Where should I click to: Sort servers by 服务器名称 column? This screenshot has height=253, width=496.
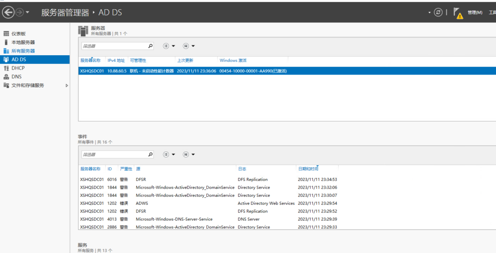[91, 60]
